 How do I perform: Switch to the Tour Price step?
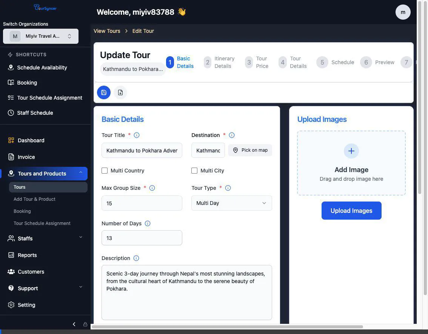point(257,62)
